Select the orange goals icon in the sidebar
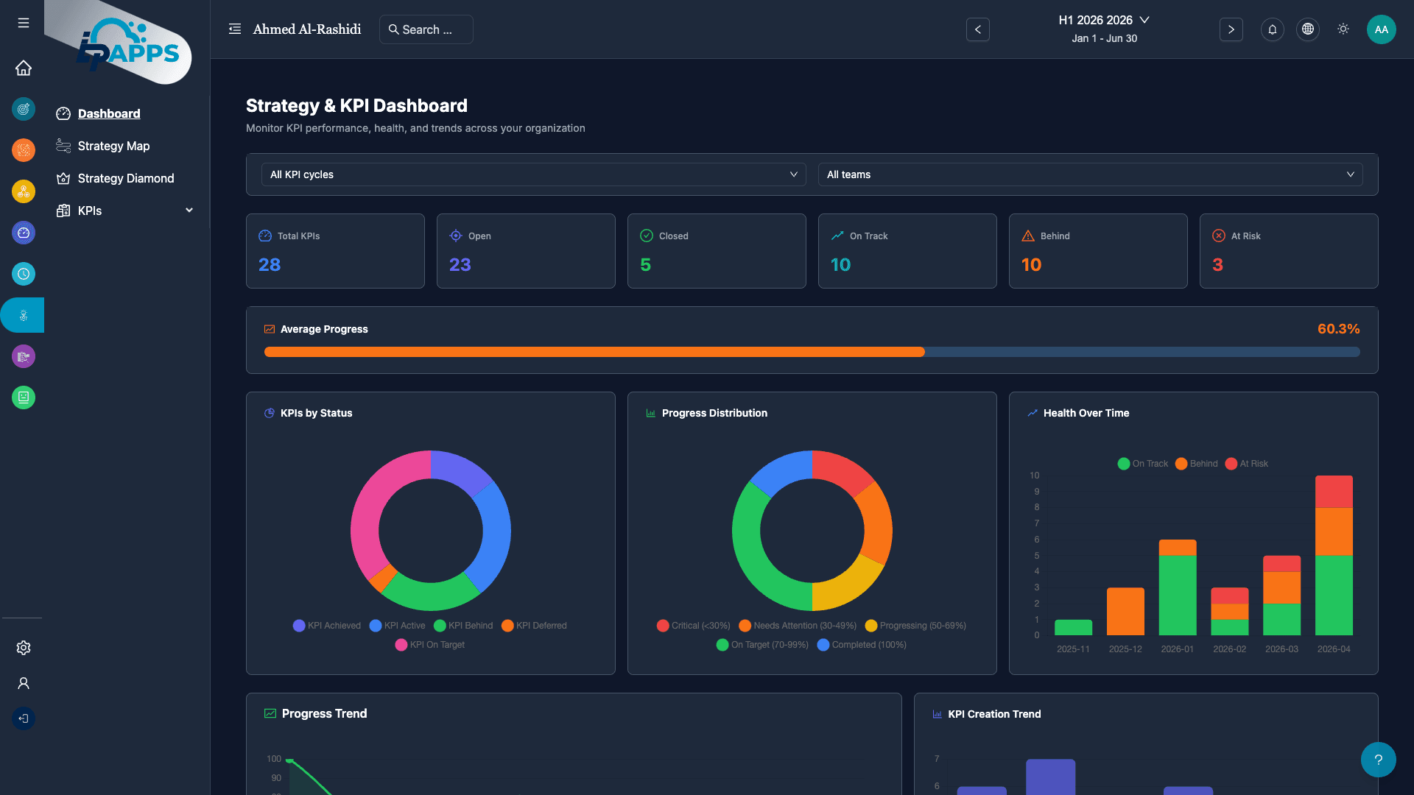The width and height of the screenshot is (1414, 795). tap(24, 150)
